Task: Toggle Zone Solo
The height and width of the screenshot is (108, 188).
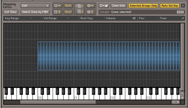Action: [x=118, y=6]
